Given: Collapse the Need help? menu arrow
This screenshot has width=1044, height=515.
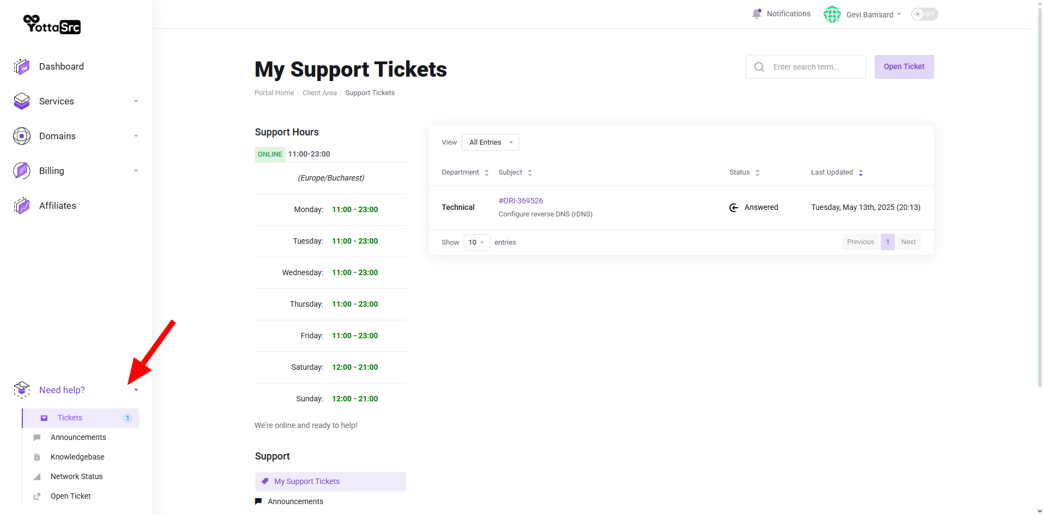Looking at the screenshot, I should 136,390.
